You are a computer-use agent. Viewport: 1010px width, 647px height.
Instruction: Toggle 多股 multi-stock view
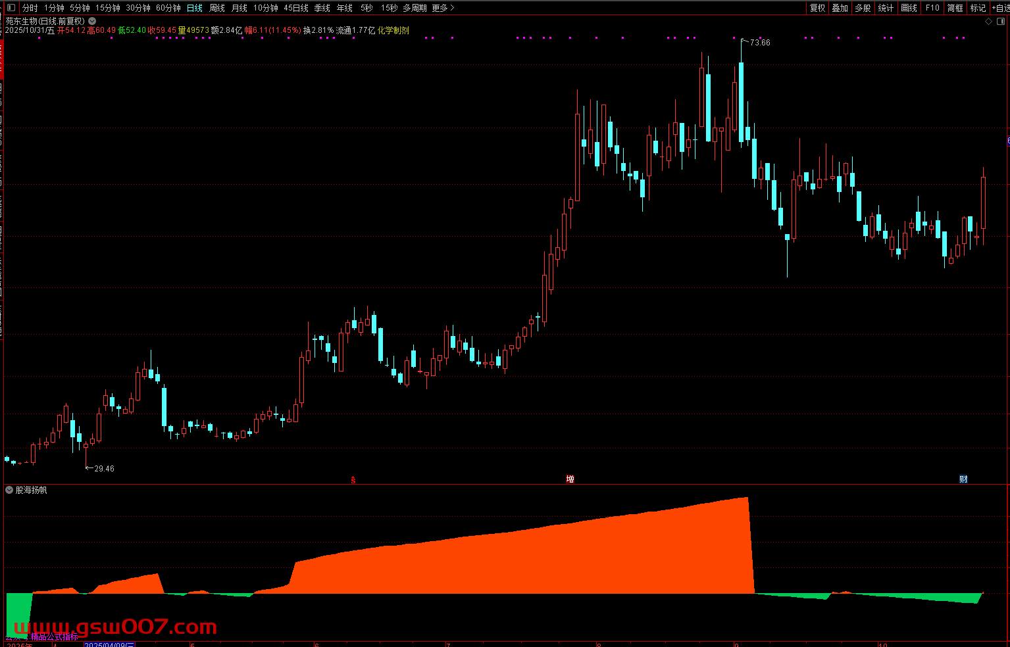863,8
